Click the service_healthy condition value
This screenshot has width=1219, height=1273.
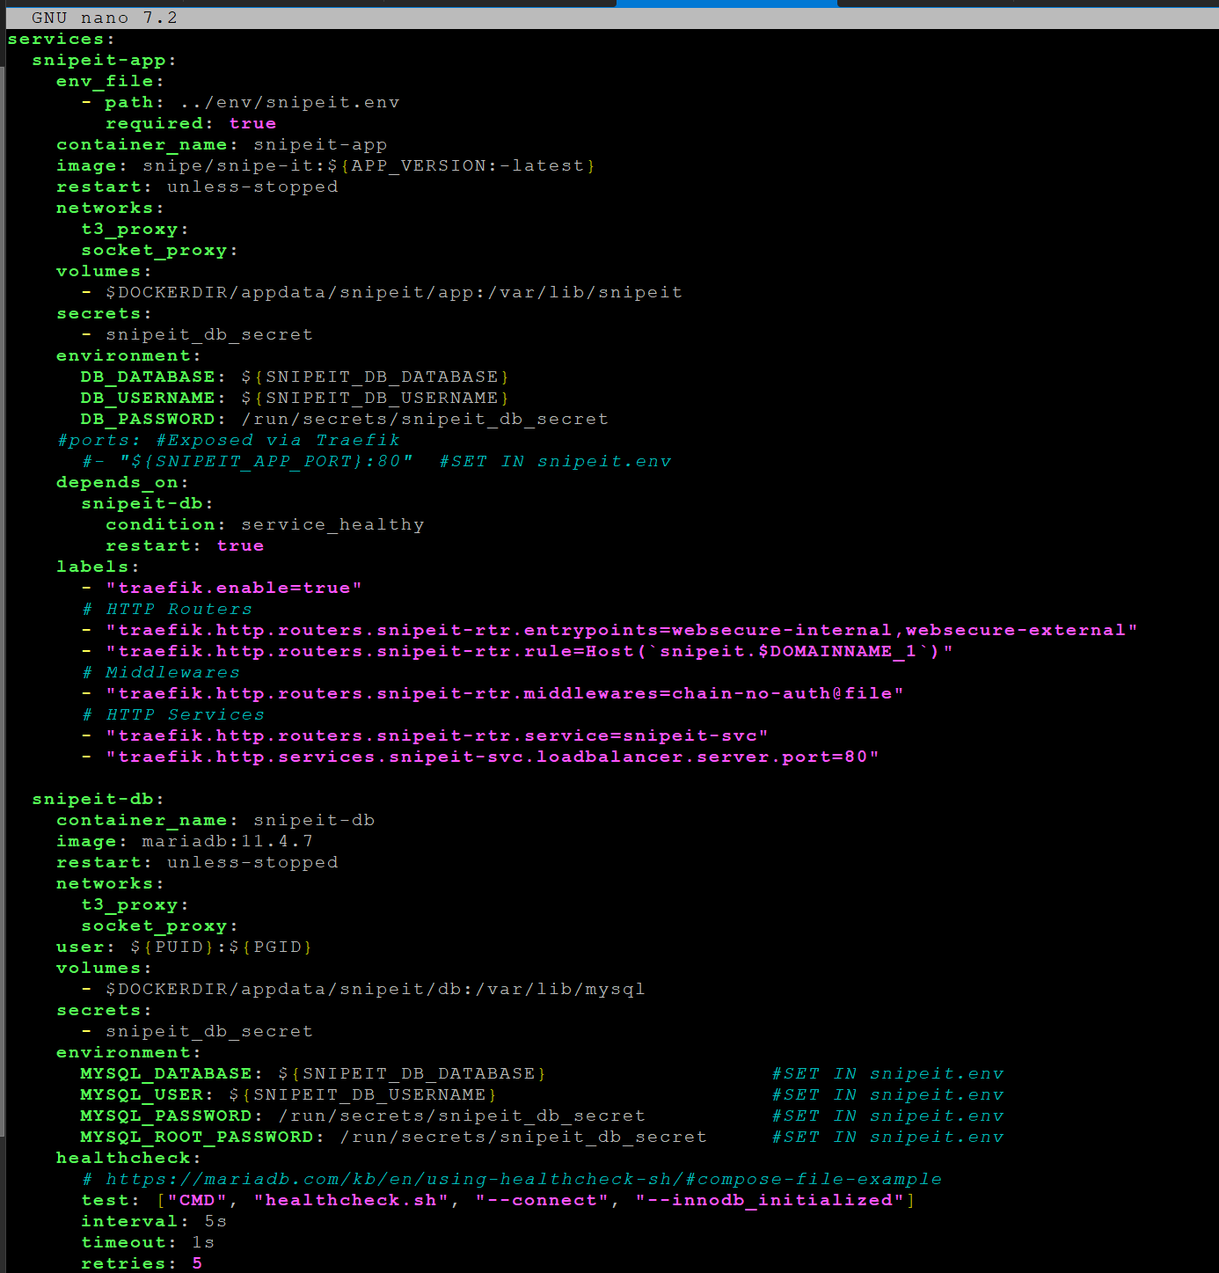332,525
